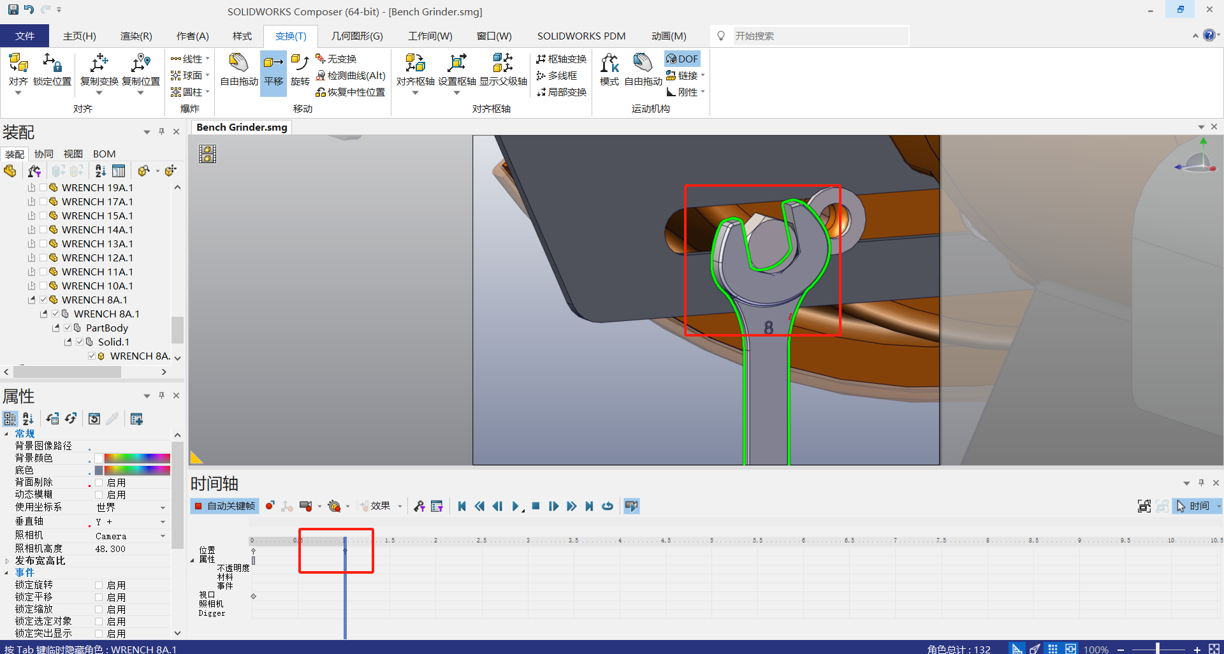Click the 开始搜索 search field
This screenshot has height=654, width=1224.
click(x=820, y=36)
